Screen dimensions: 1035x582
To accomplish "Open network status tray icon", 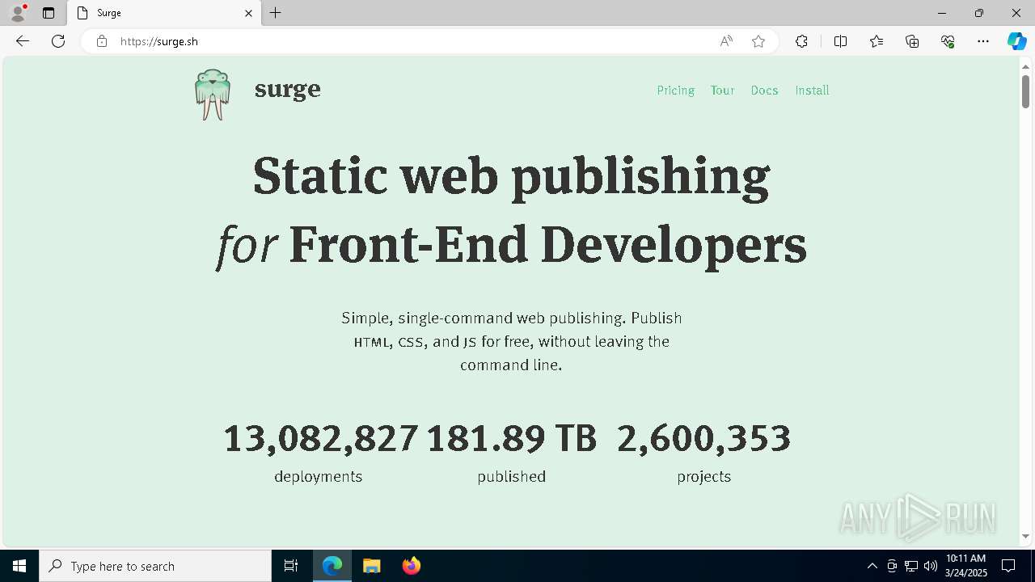I will [x=911, y=566].
